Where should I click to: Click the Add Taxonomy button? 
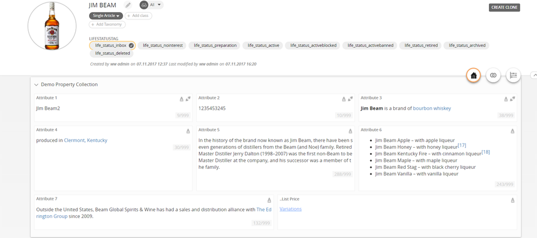(107, 25)
